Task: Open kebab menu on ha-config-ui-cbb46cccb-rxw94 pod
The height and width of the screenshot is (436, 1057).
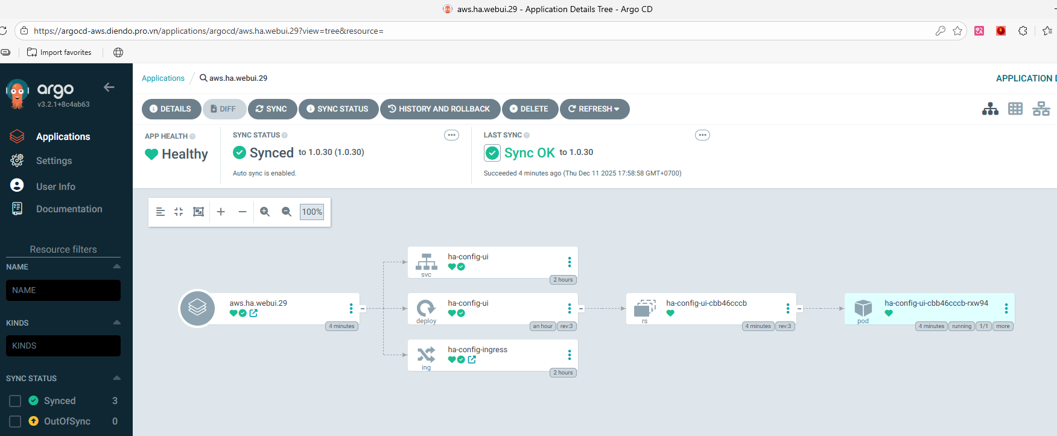Action: click(x=1006, y=309)
